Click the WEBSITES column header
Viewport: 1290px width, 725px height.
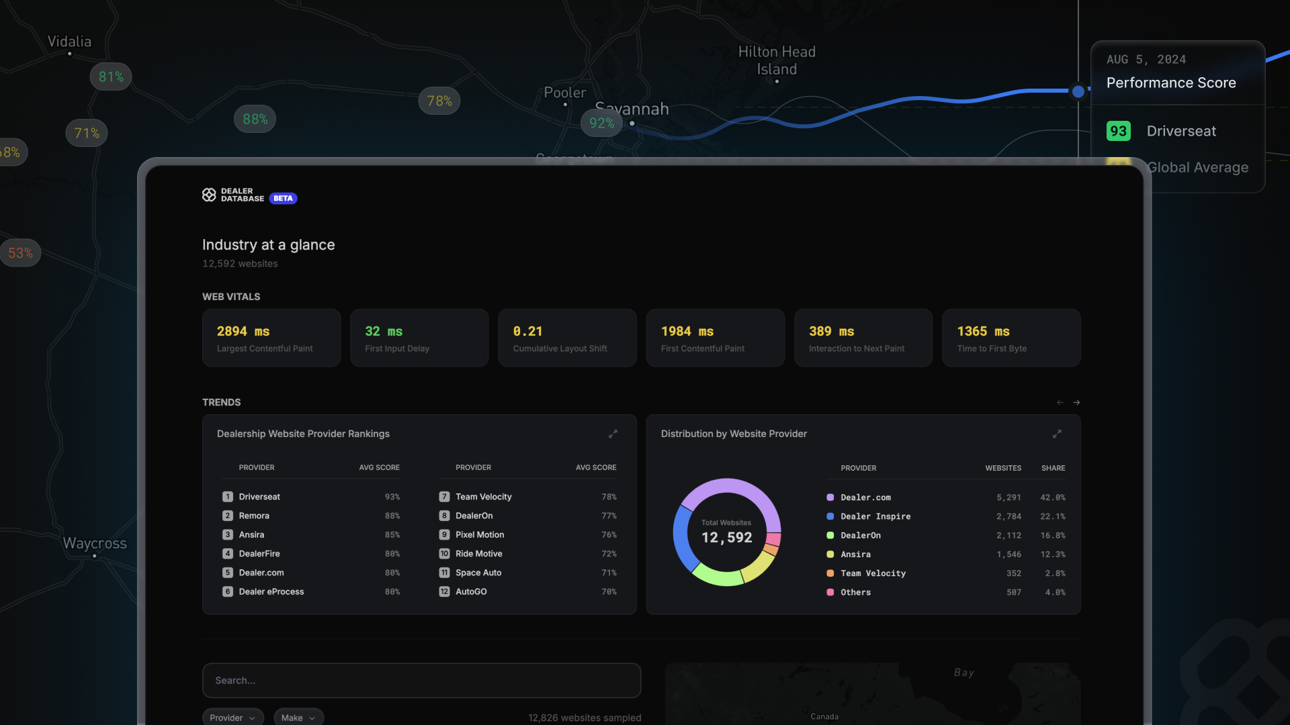pyautogui.click(x=1003, y=468)
